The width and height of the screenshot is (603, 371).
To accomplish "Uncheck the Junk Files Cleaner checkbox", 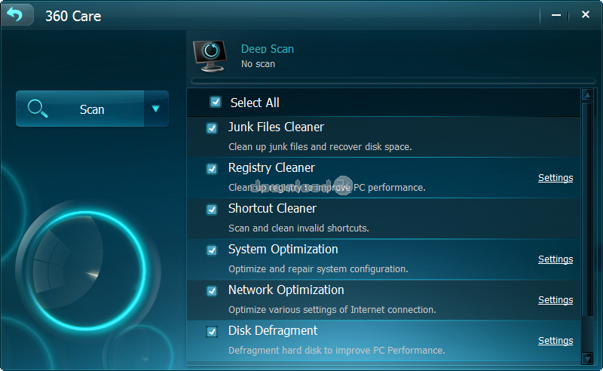I will (212, 128).
